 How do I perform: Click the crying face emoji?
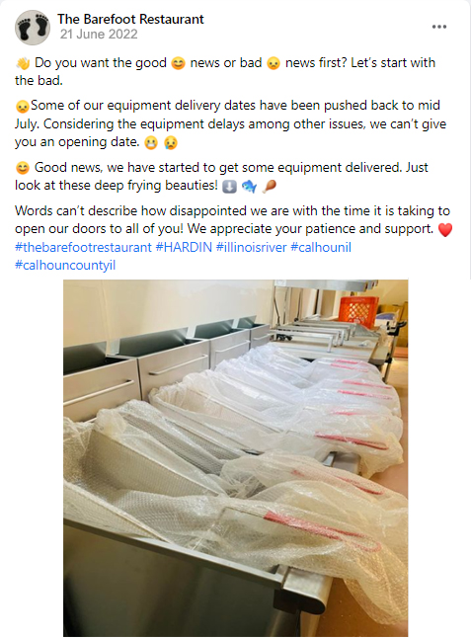pos(171,143)
